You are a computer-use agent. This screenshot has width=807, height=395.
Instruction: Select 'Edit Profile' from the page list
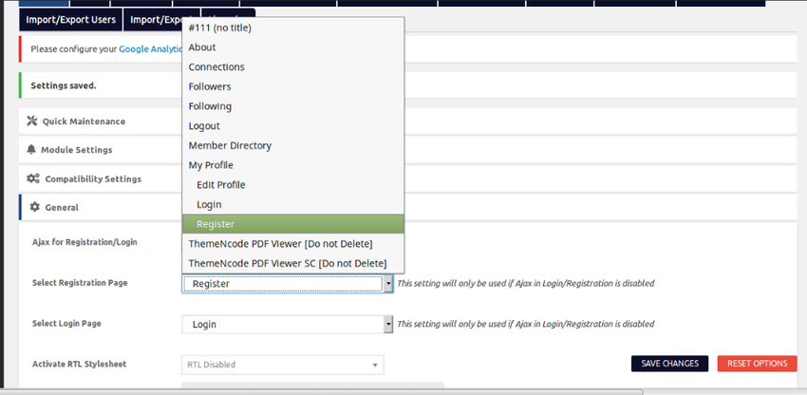click(x=220, y=184)
